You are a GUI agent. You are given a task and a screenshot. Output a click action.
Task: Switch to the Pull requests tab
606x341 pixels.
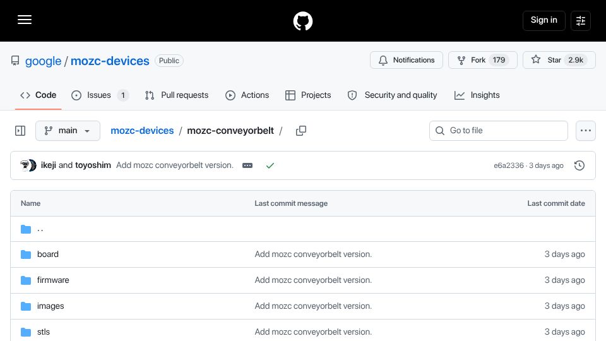pos(177,95)
